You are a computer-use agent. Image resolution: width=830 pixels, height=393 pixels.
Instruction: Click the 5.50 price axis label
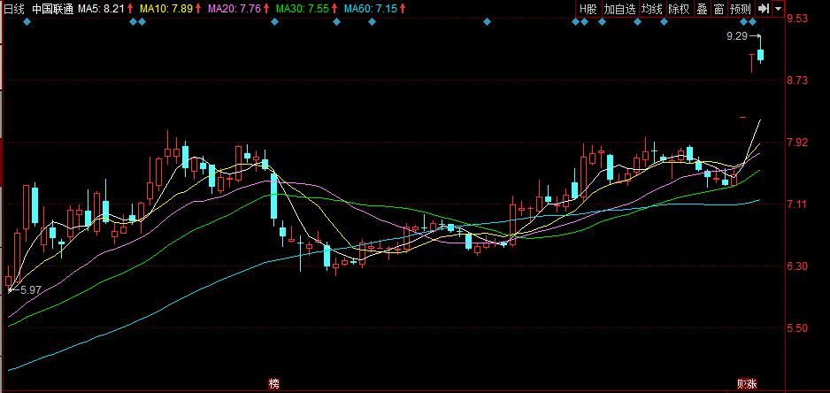(x=797, y=327)
